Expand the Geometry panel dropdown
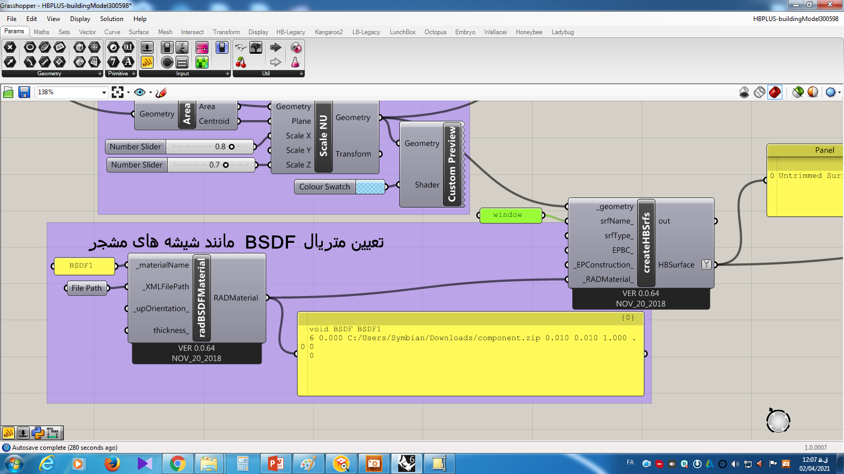 100,74
